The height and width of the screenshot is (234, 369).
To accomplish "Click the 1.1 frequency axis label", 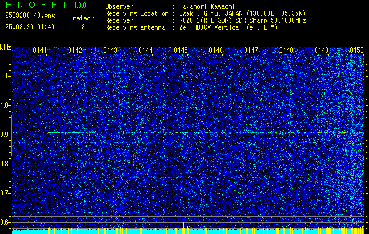I will tap(5, 76).
